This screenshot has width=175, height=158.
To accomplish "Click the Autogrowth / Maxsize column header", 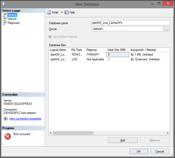I will (149, 50).
